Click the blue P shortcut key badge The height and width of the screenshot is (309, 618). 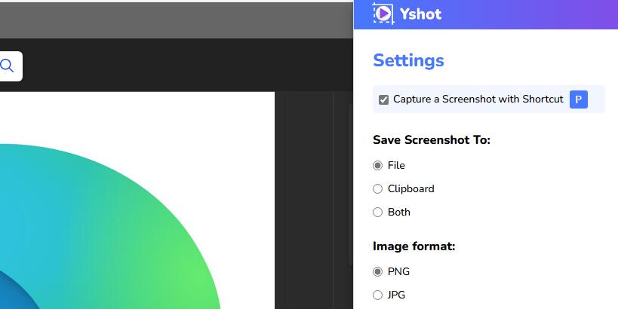[x=578, y=99]
